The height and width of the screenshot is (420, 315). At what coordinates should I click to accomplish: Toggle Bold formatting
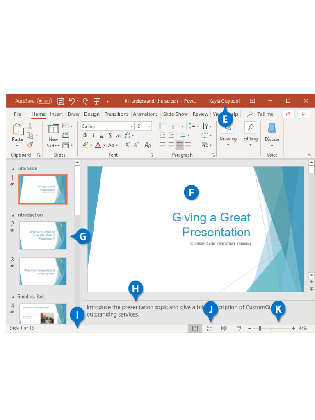coord(84,135)
